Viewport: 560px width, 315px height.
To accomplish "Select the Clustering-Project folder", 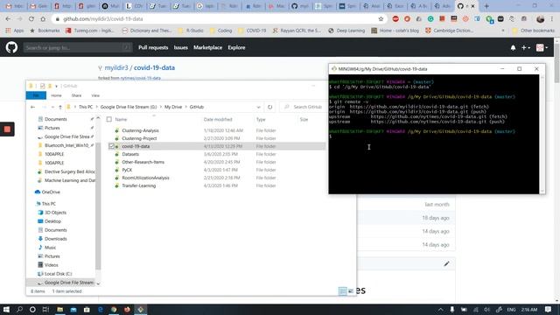I will 139,138.
